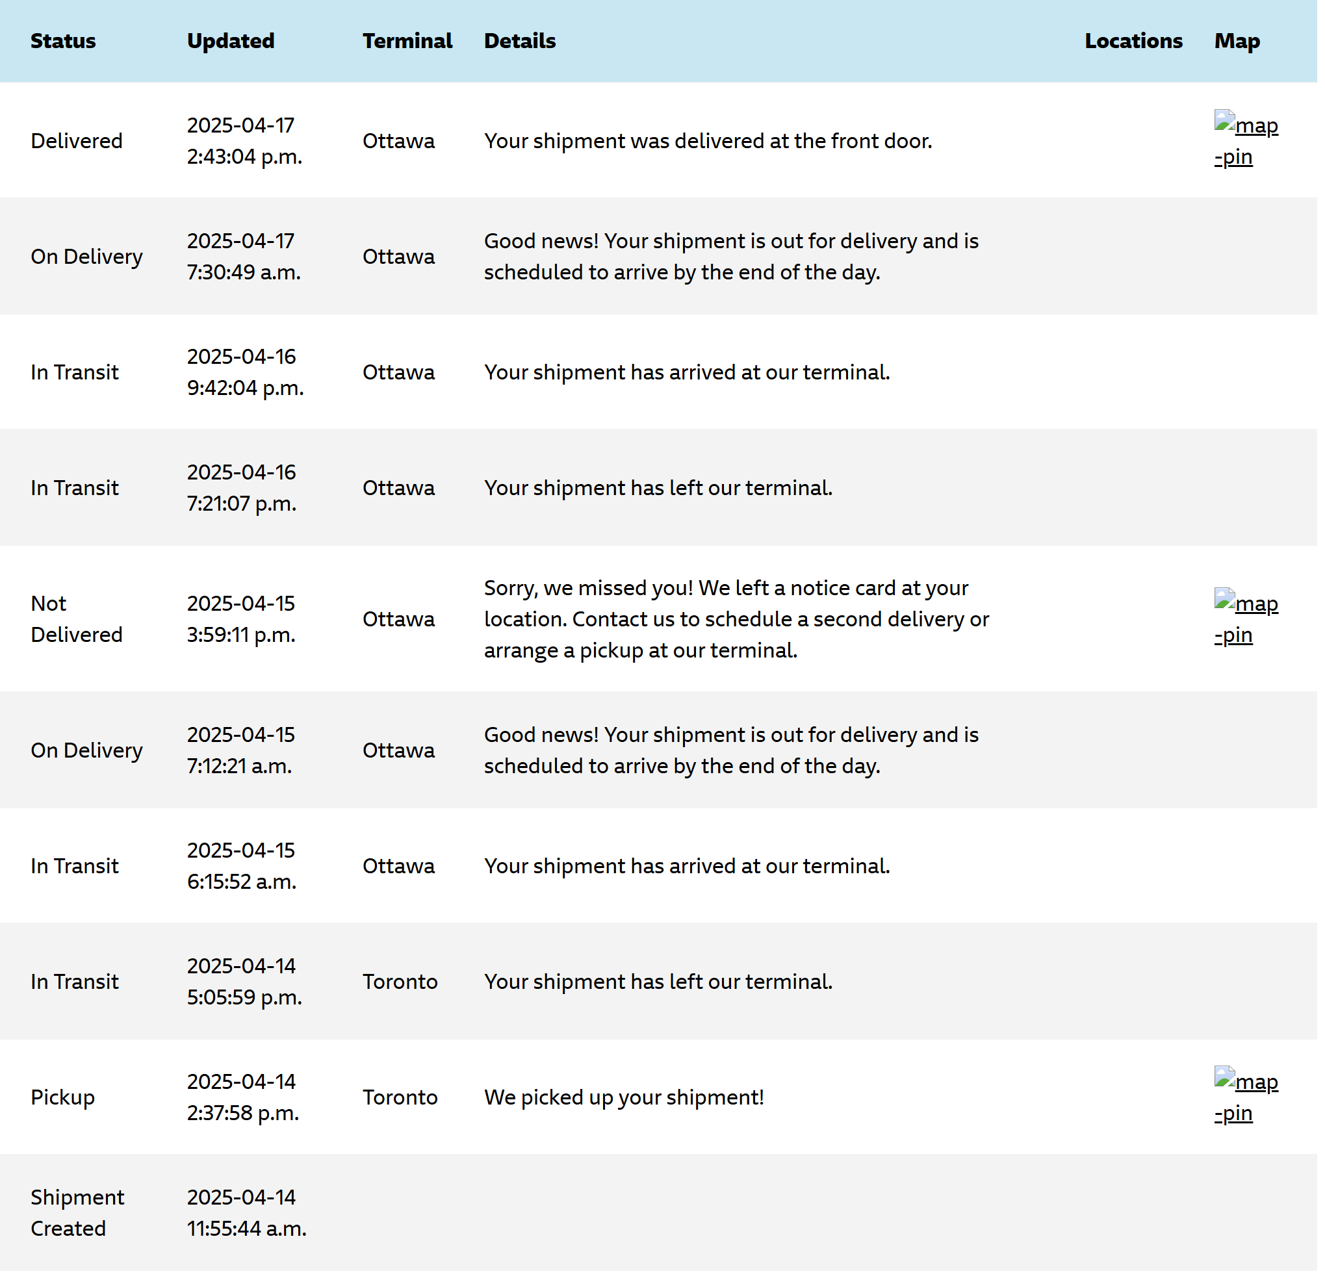Click the Status column header
Screen dimensions: 1325x1278
coord(64,41)
